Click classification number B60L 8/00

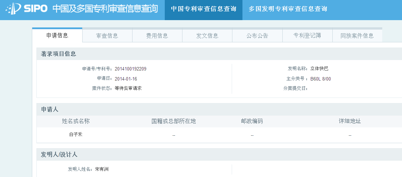[320, 79]
